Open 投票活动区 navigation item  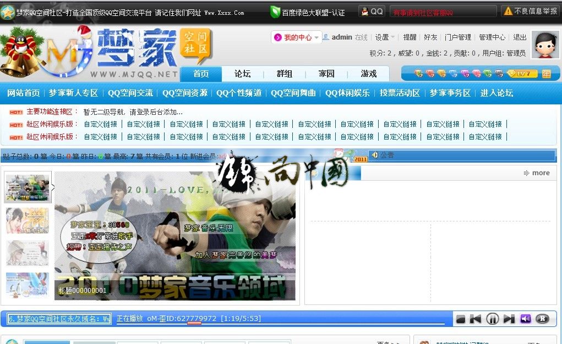point(400,93)
